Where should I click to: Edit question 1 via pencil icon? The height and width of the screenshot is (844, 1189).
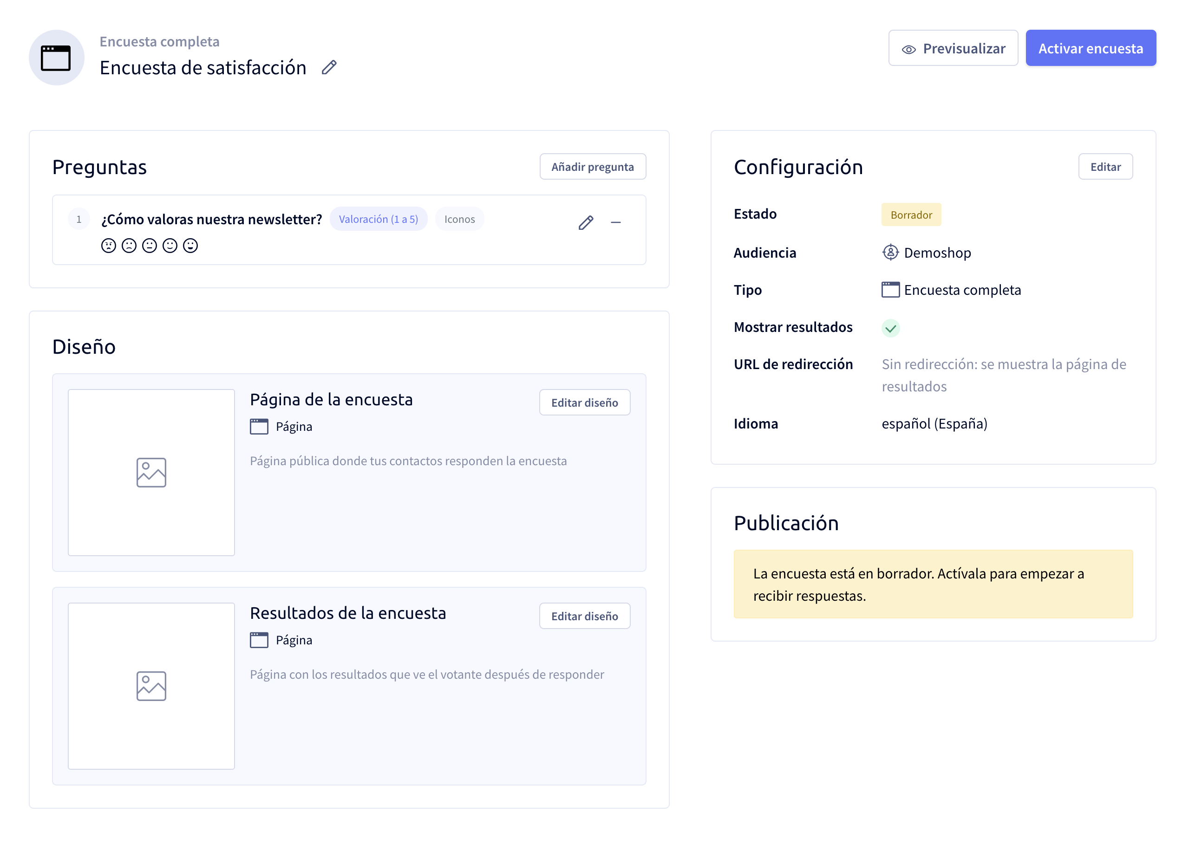point(586,222)
